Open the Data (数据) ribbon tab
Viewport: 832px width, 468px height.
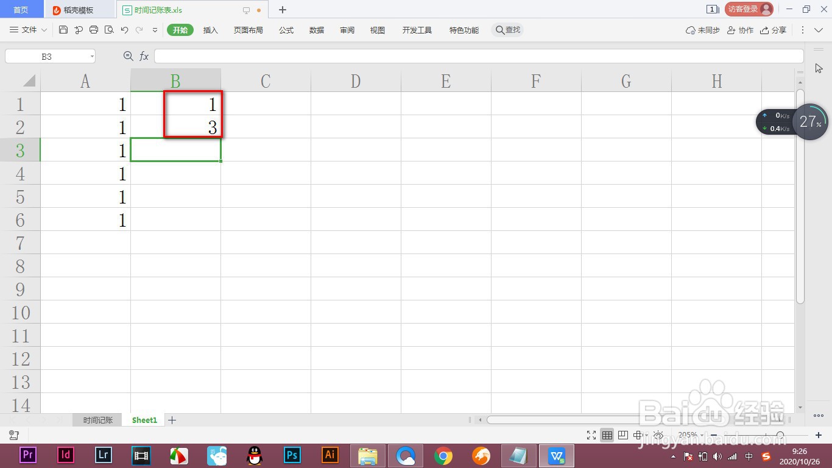(x=317, y=30)
